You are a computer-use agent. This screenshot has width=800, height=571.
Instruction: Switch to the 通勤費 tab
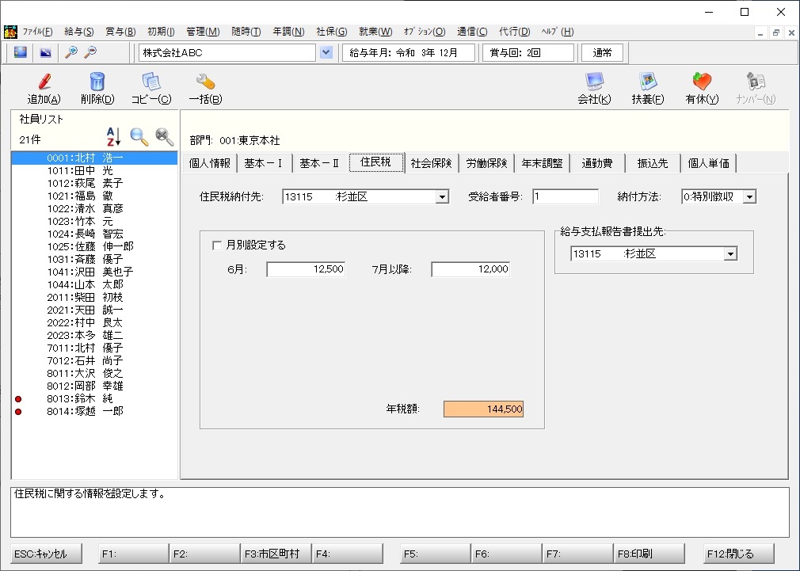[597, 163]
